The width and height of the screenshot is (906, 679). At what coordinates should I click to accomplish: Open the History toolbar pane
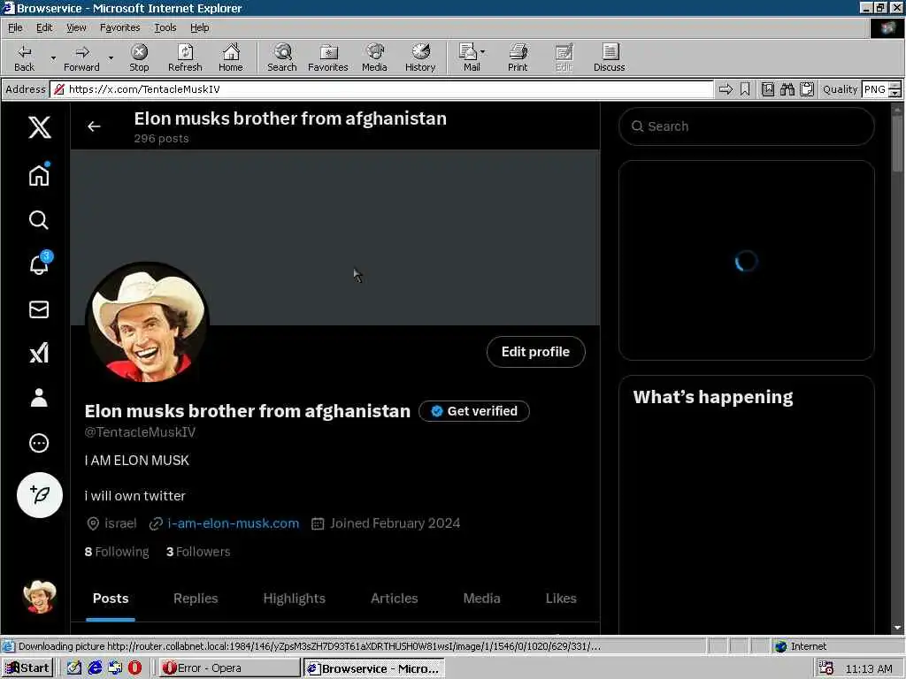420,57
